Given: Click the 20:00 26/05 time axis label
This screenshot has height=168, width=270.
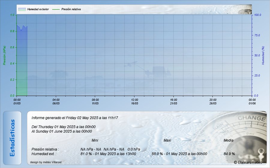Looking at the screenshot, I should click(x=213, y=102).
